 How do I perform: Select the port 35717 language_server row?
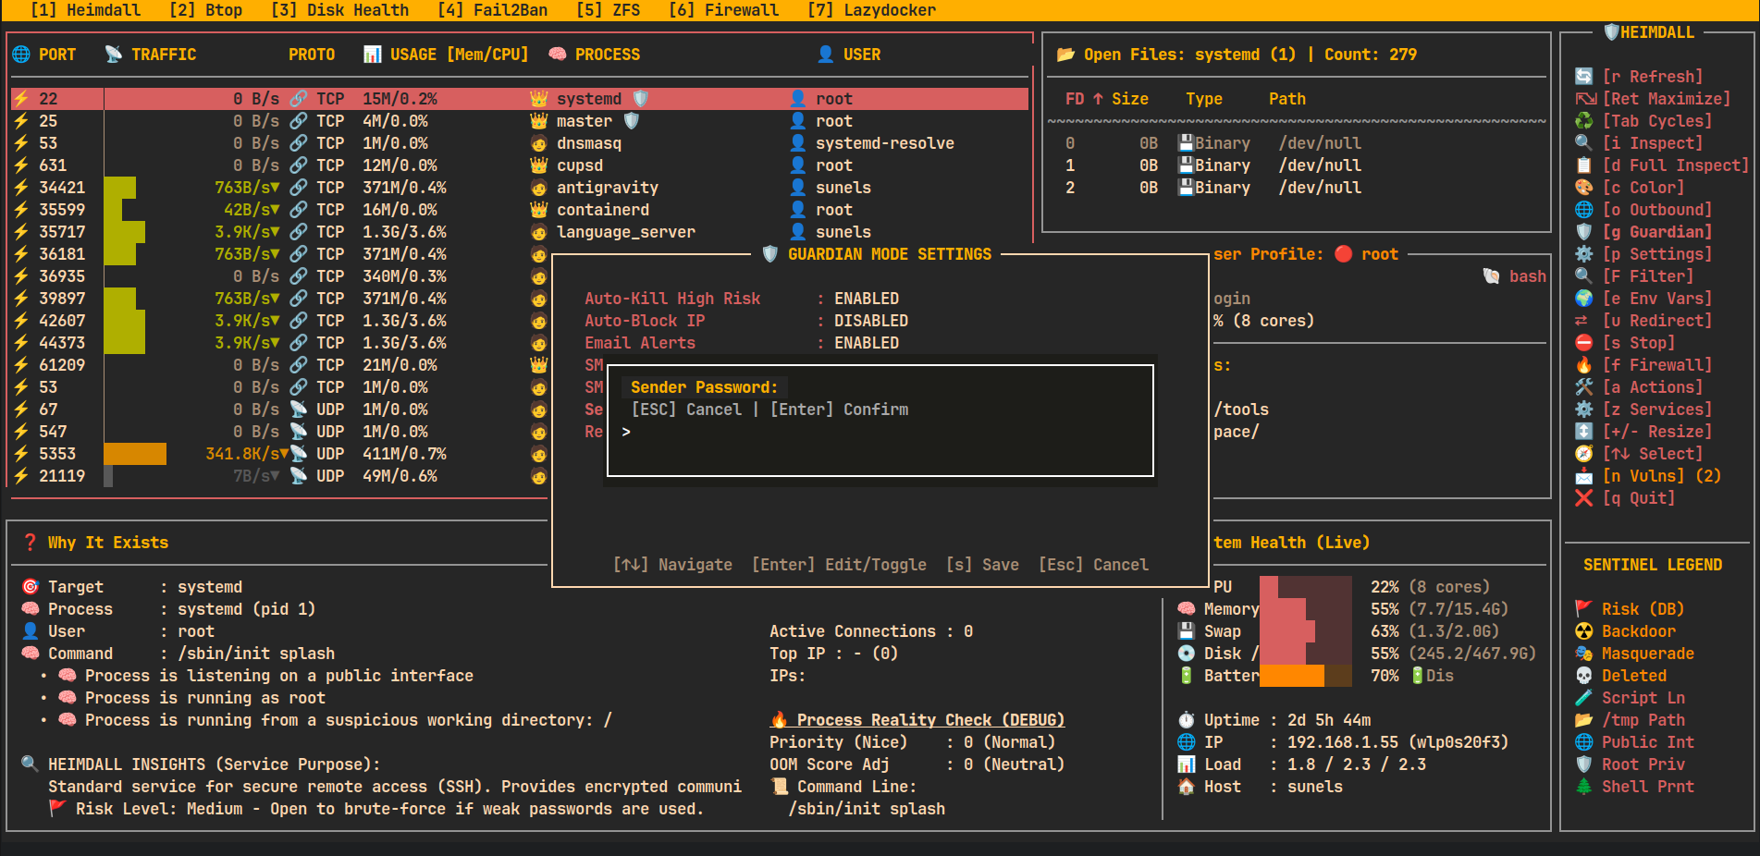click(x=520, y=232)
